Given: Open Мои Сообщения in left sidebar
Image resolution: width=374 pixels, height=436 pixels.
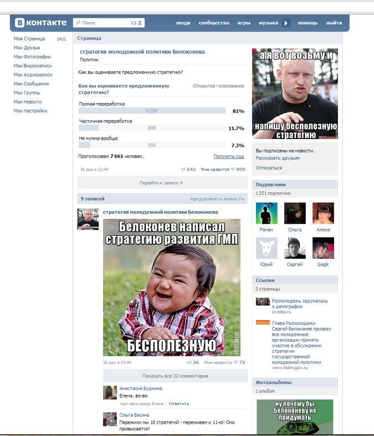Looking at the screenshot, I should tap(31, 84).
